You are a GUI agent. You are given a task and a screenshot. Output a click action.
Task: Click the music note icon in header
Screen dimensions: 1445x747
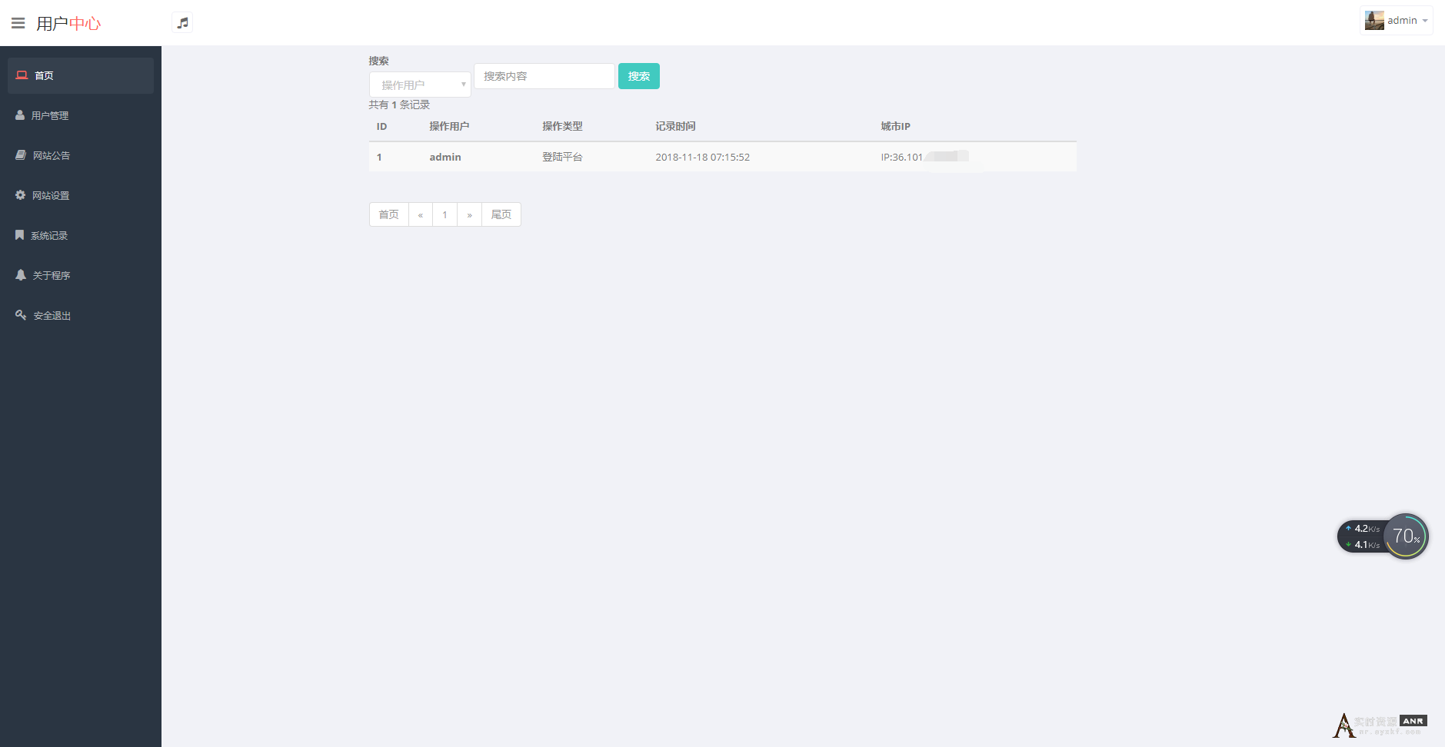[x=182, y=23]
